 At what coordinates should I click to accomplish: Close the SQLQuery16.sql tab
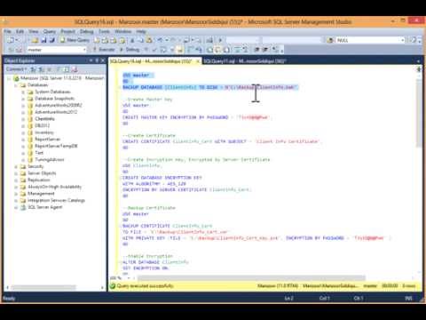(198, 61)
